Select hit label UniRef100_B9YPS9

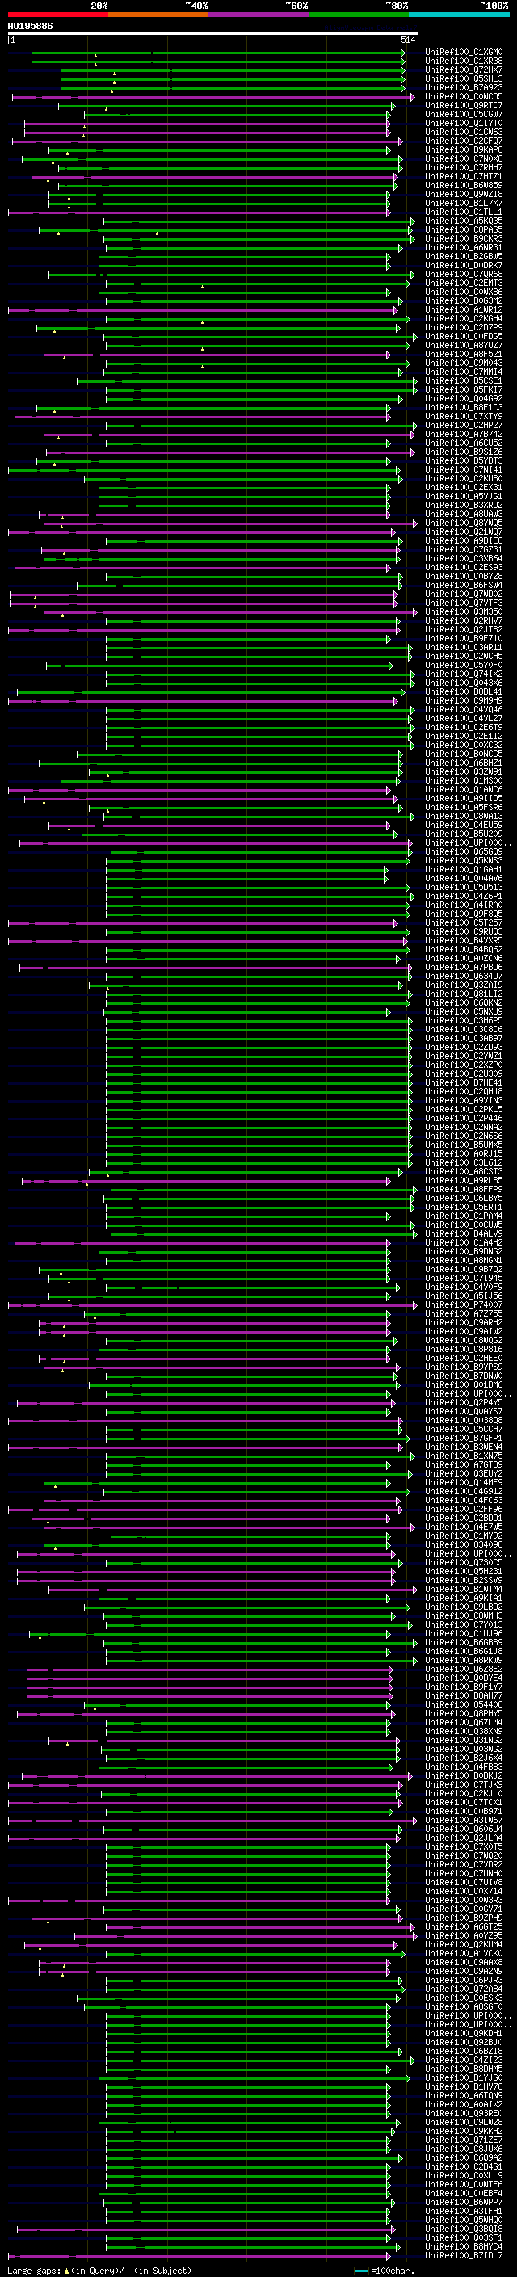click(464, 1367)
